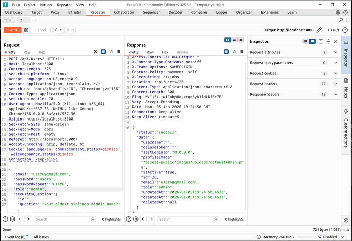Click the globe icon in top bar
Image resolution: width=352 pixels, height=241 pixels.
[338, 12]
